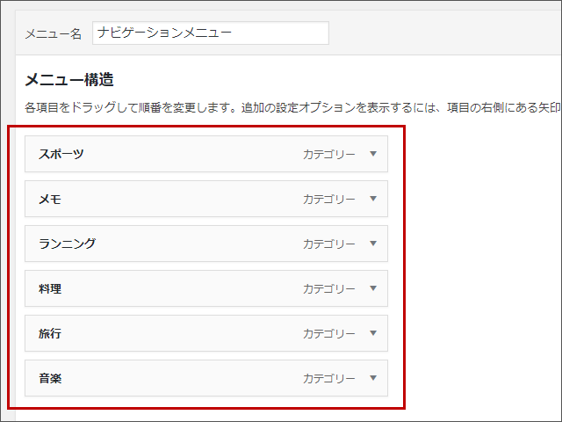Select the メモ menu item title

[x=50, y=199]
